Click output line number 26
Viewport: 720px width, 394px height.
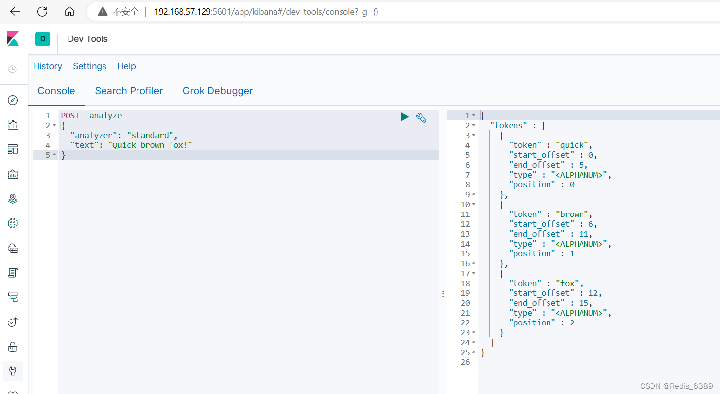click(x=465, y=362)
